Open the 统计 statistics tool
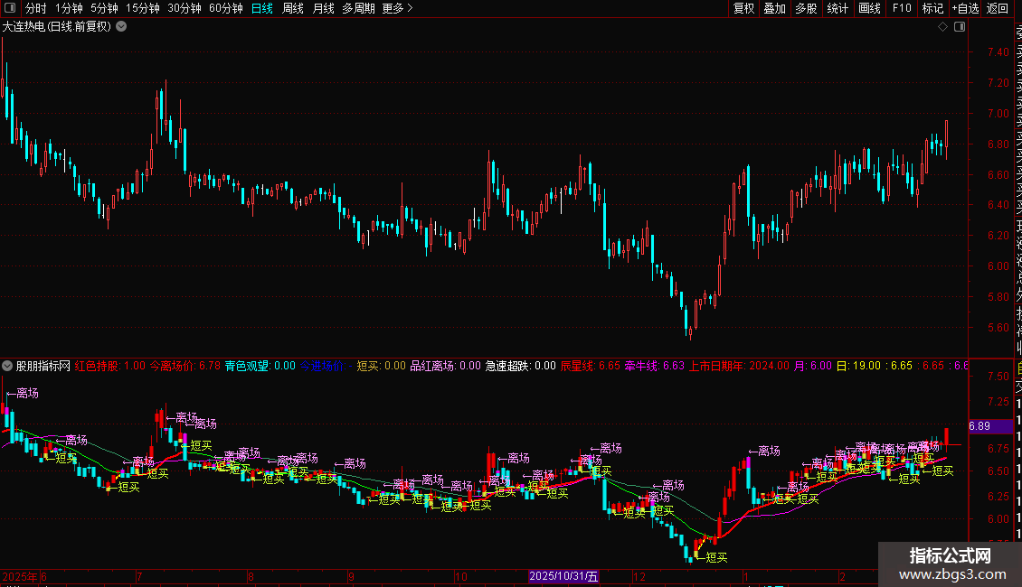Viewport: 1022px width, 587px height. click(x=837, y=8)
